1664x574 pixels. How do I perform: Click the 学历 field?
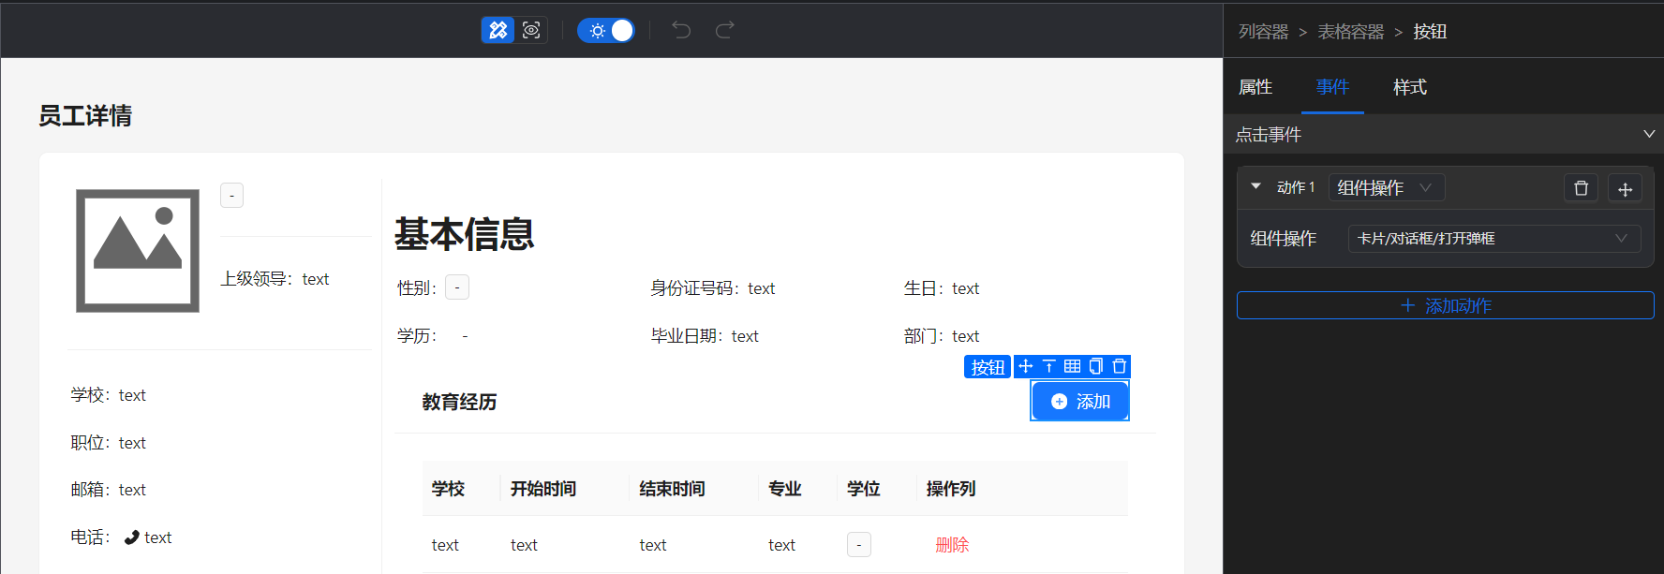click(x=433, y=336)
